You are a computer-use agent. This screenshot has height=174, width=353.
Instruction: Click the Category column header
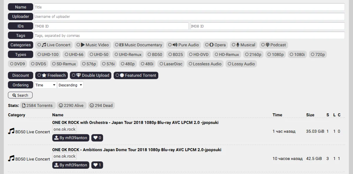click(x=16, y=115)
